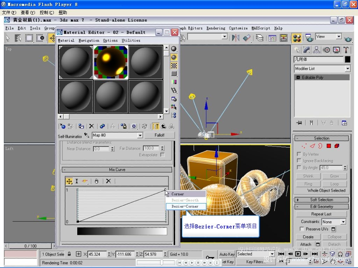Click Assign Material to Selection icon
The width and height of the screenshot is (358, 268).
[x=81, y=126]
